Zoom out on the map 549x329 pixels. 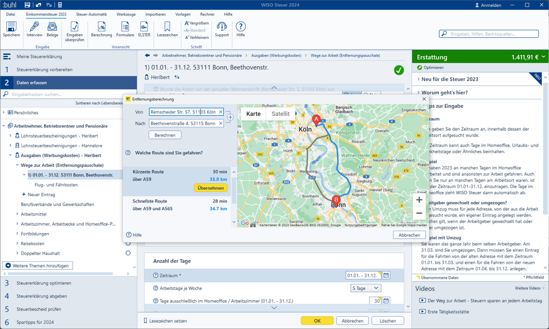coord(419,213)
